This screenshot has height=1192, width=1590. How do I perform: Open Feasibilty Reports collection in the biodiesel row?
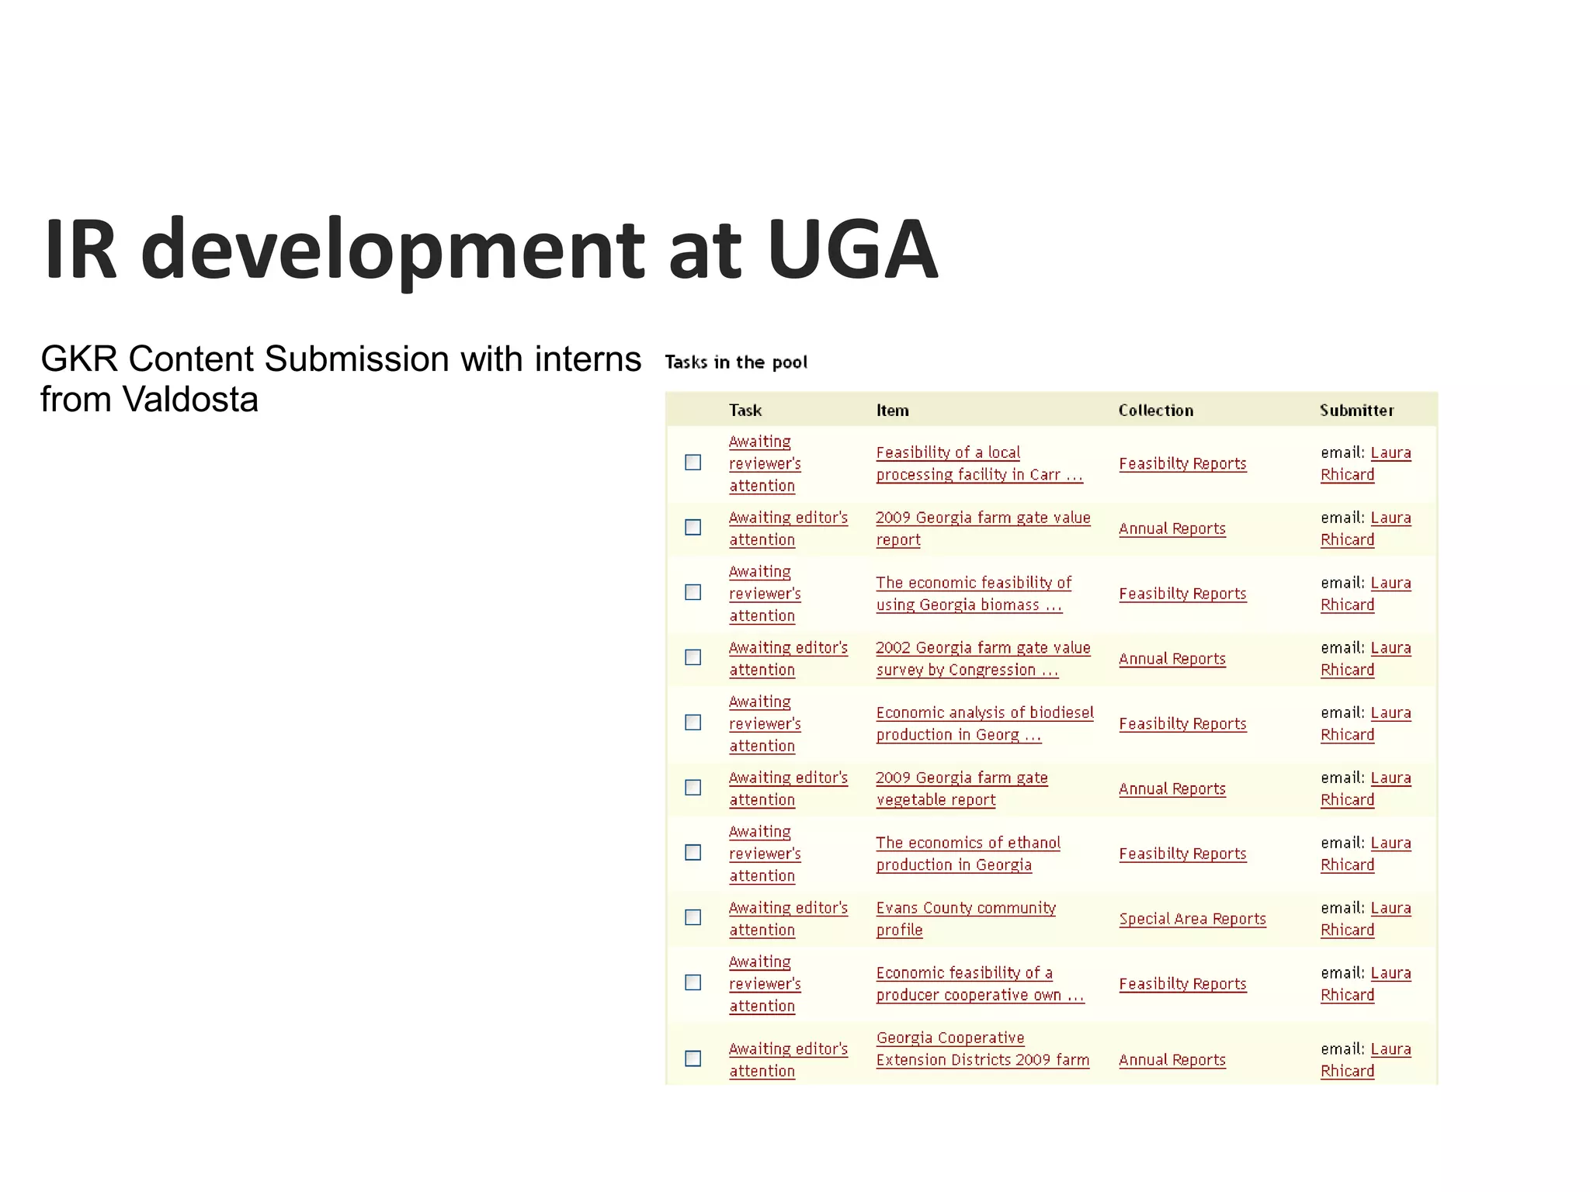point(1182,723)
